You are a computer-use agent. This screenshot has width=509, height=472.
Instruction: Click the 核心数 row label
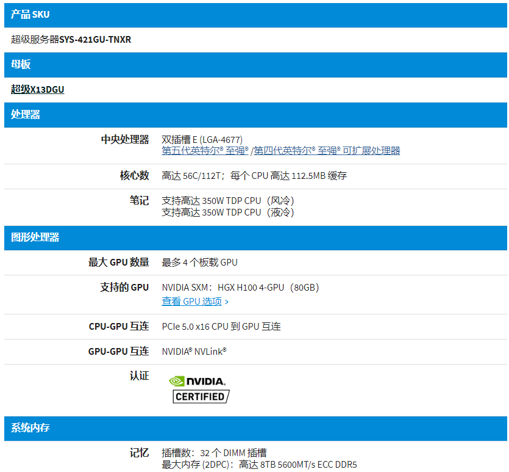click(x=134, y=175)
